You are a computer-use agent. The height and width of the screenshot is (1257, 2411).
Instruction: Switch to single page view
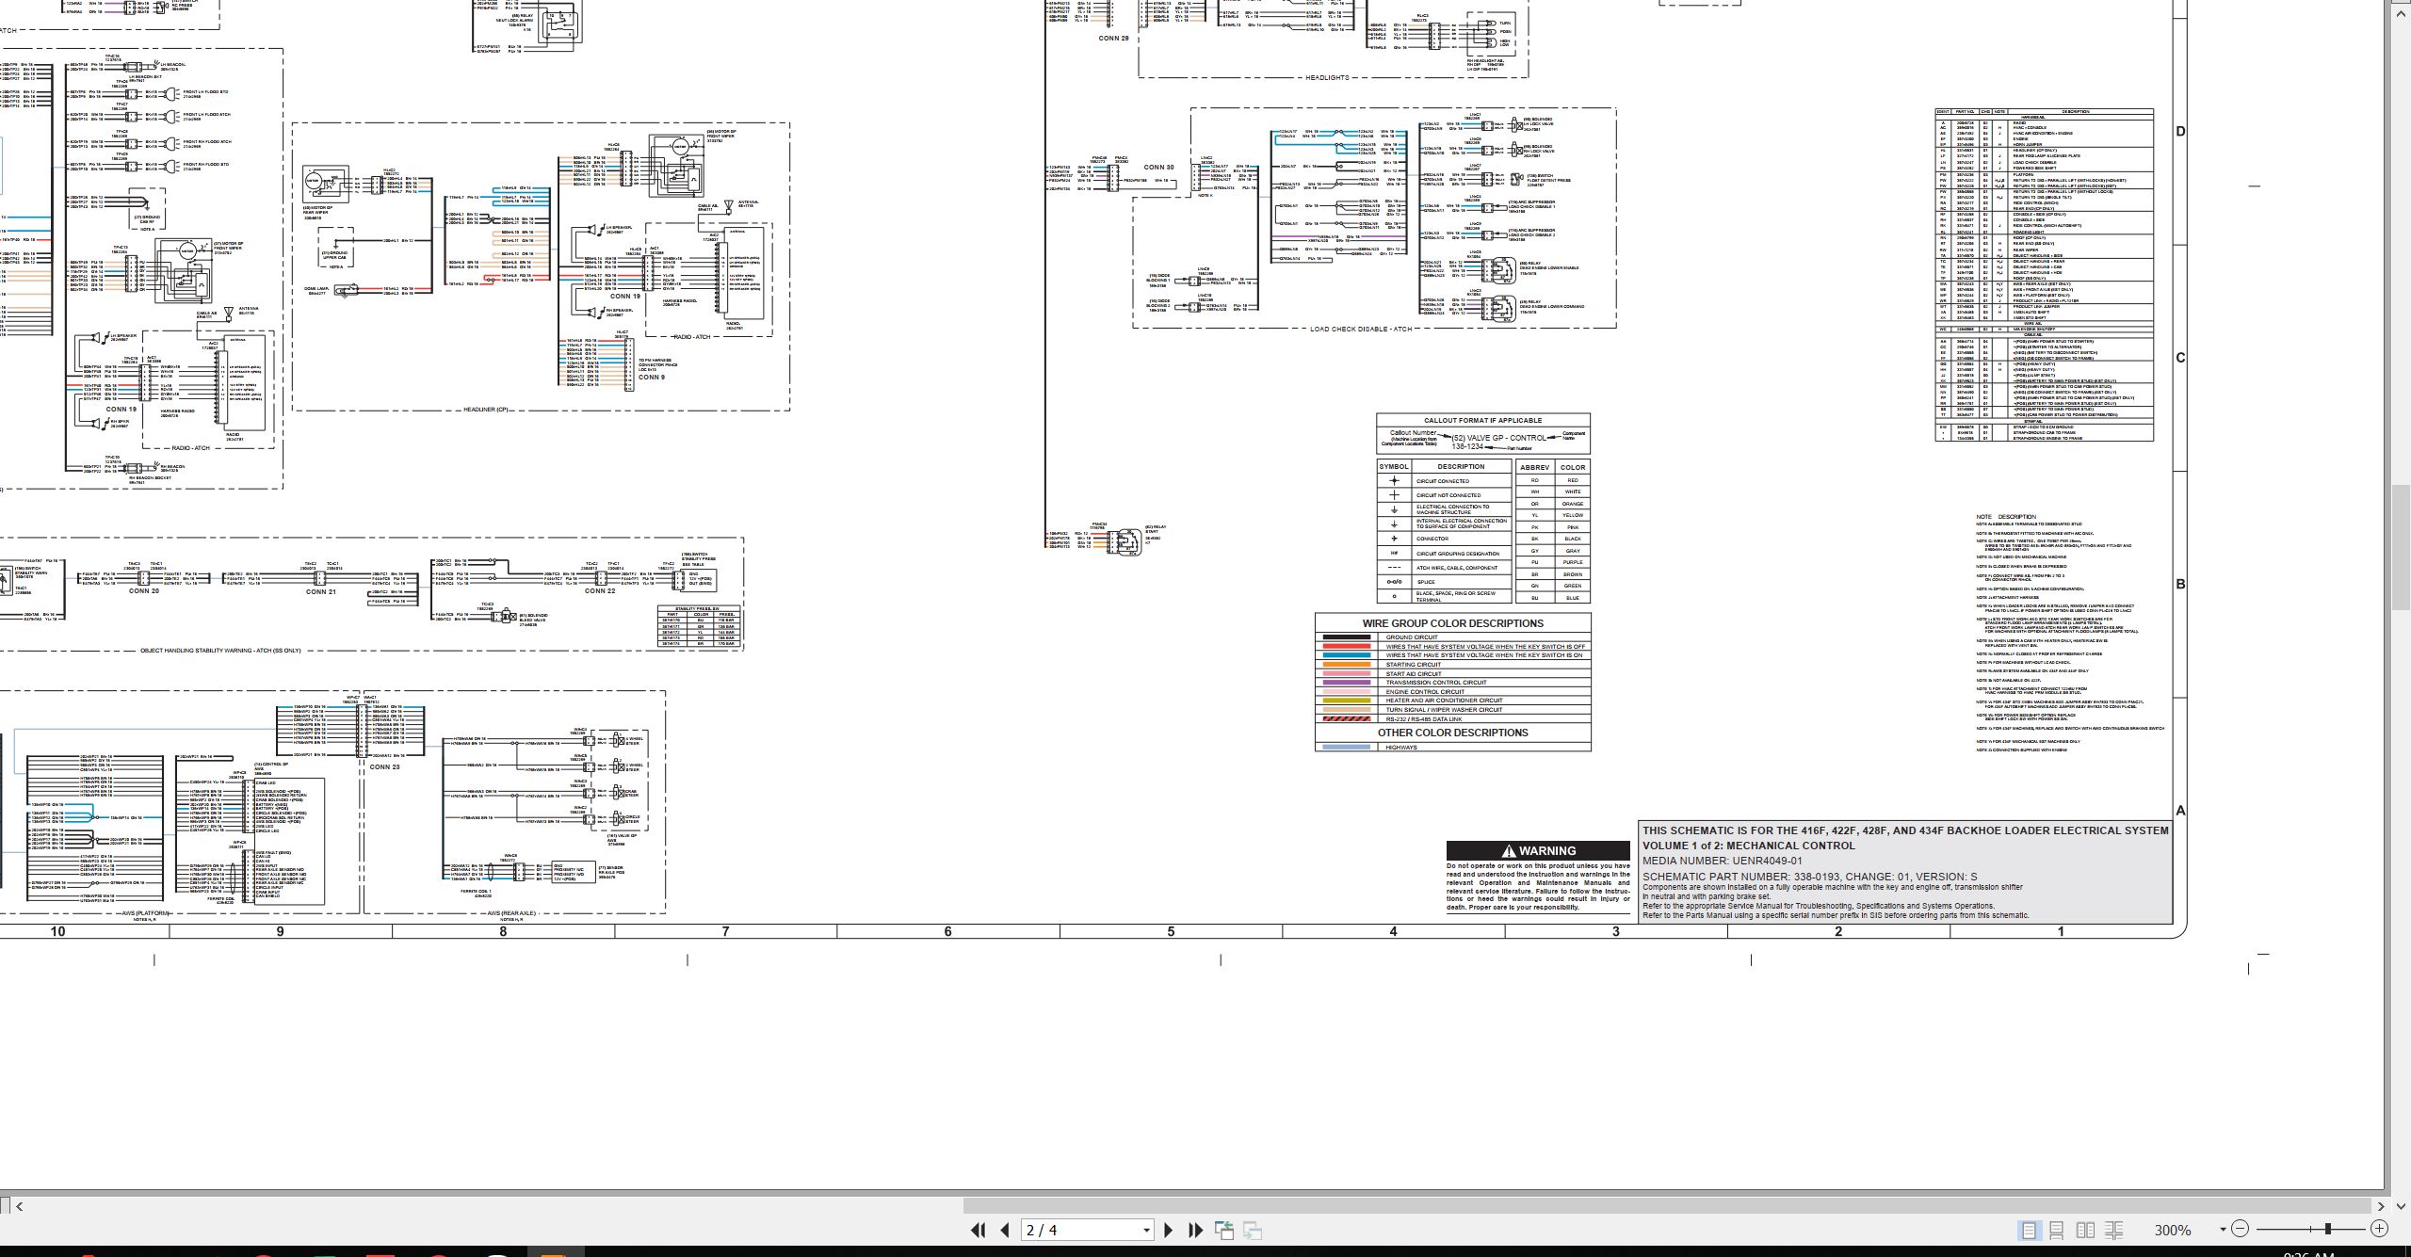pyautogui.click(x=2029, y=1230)
